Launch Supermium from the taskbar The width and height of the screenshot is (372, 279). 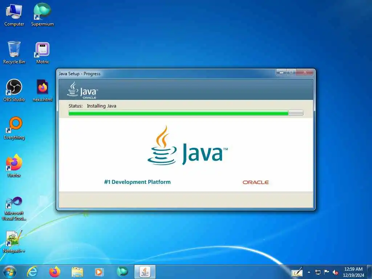[x=122, y=272]
